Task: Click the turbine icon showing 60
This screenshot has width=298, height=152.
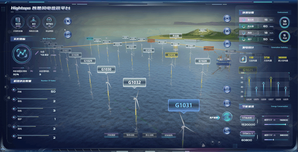Action: tap(34, 22)
